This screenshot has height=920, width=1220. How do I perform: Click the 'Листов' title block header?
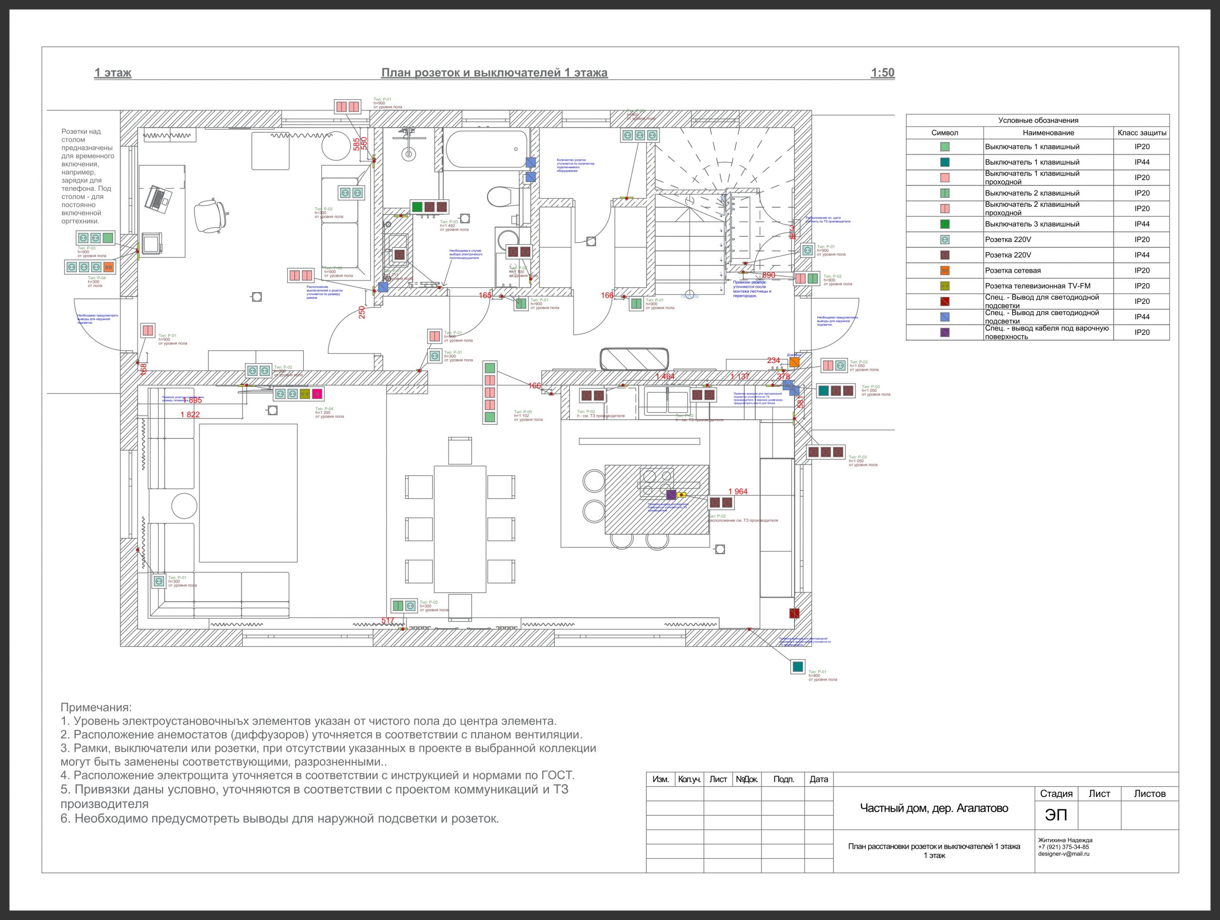coord(1150,794)
